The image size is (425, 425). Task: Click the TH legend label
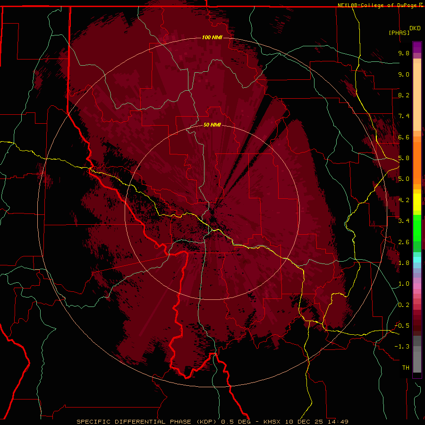click(x=406, y=368)
